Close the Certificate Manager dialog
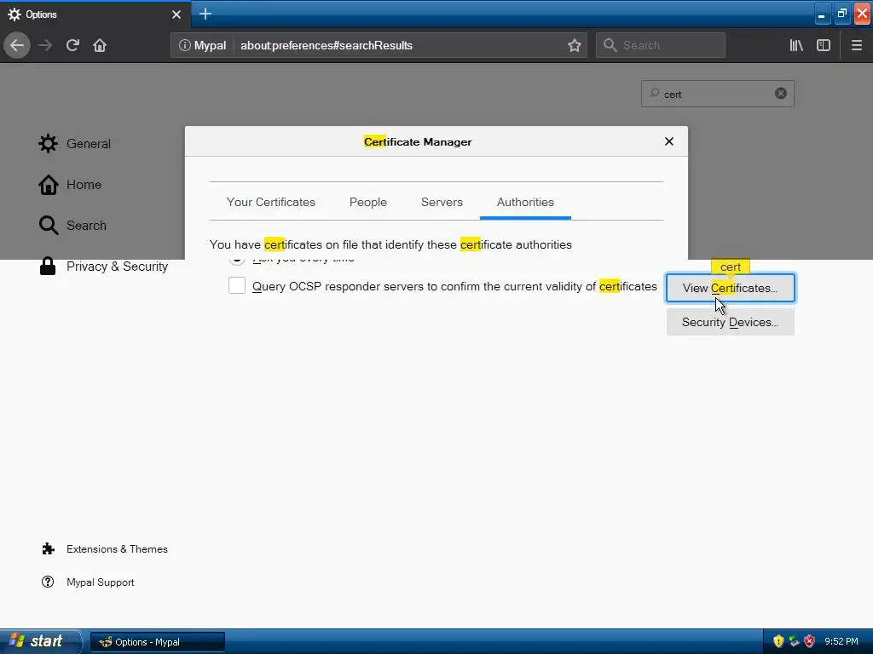Viewport: 873px width, 654px height. 669,141
